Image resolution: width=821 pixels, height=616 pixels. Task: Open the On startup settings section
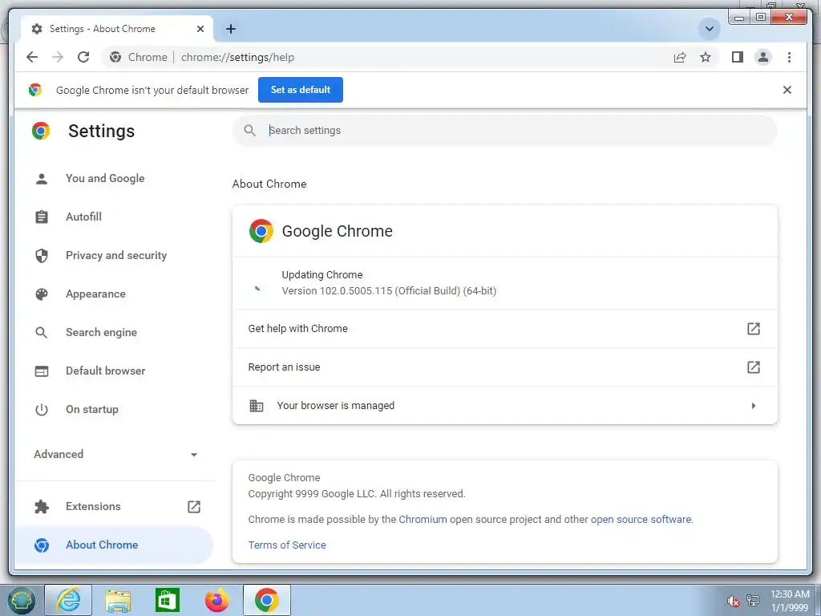pyautogui.click(x=115, y=410)
